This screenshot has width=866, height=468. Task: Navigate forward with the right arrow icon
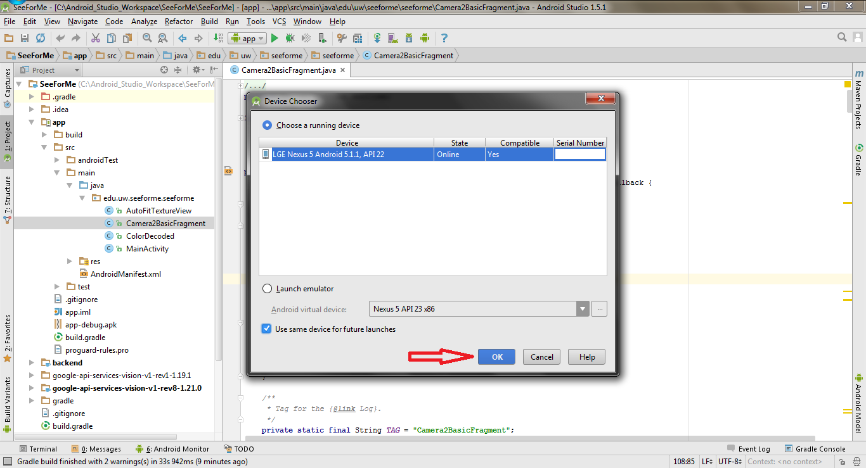click(x=198, y=38)
